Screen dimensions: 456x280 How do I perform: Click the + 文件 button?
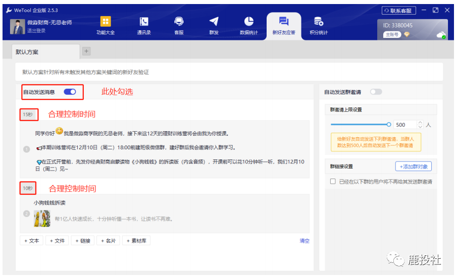coord(57,241)
